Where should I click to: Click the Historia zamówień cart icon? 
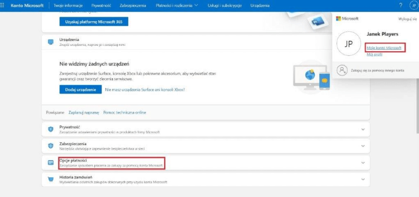[x=51, y=180]
